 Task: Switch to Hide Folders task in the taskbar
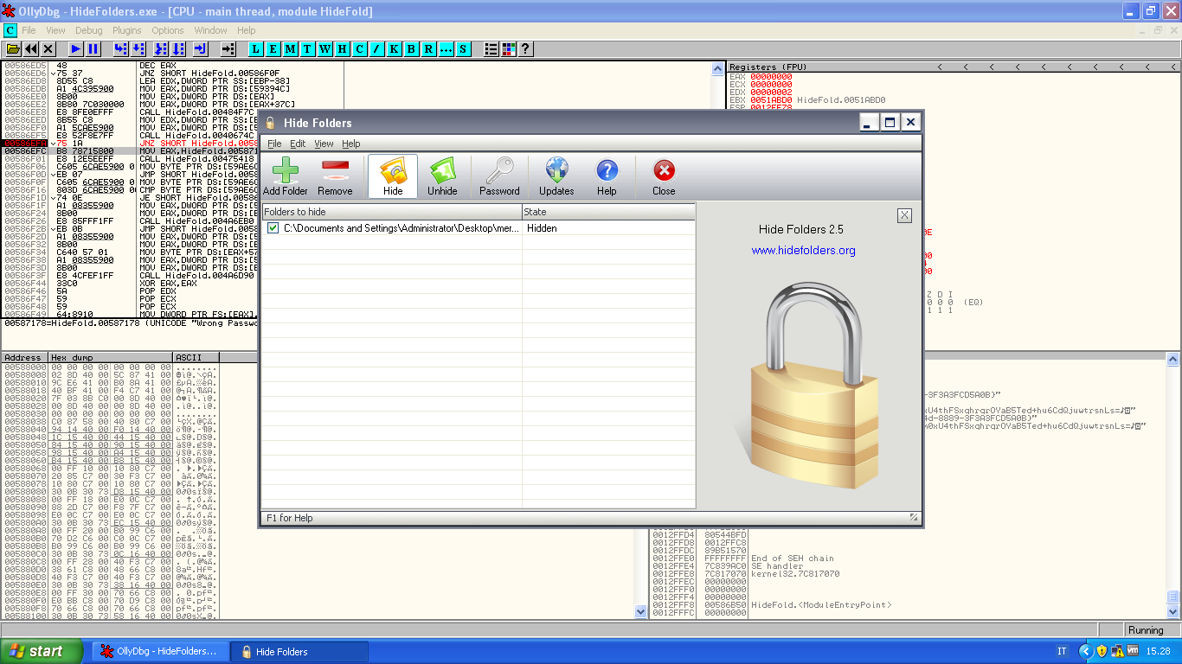[x=299, y=651]
